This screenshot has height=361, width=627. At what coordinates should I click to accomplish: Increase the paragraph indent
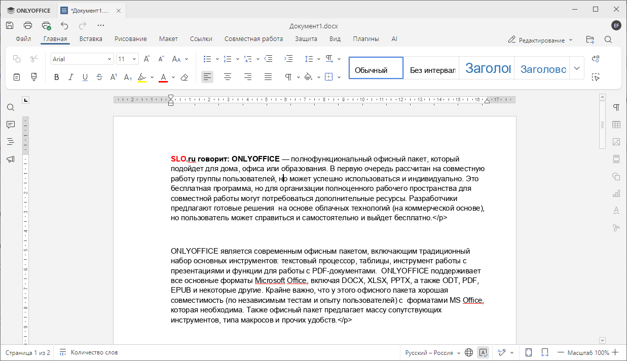click(x=288, y=59)
